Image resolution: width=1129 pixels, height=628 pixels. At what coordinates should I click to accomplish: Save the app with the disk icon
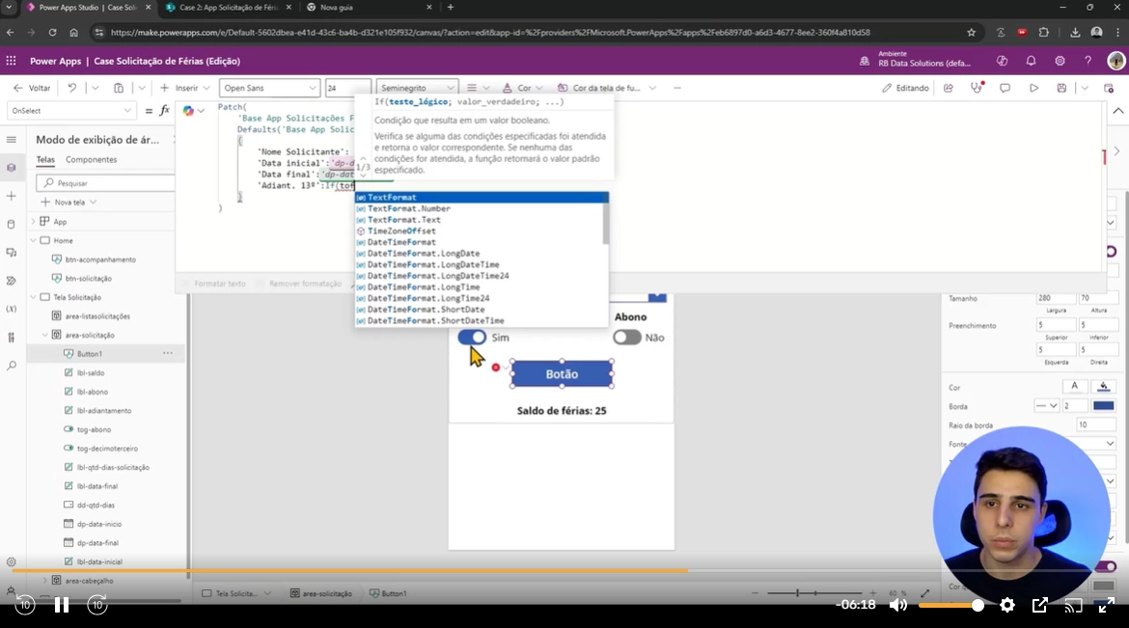tap(1061, 88)
